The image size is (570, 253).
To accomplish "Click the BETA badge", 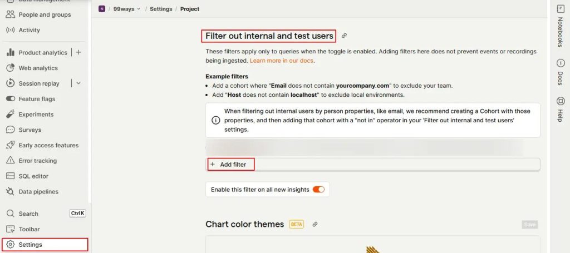I will [297, 224].
